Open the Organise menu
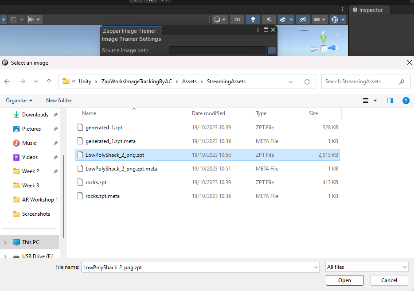This screenshot has width=414, height=291. point(19,101)
